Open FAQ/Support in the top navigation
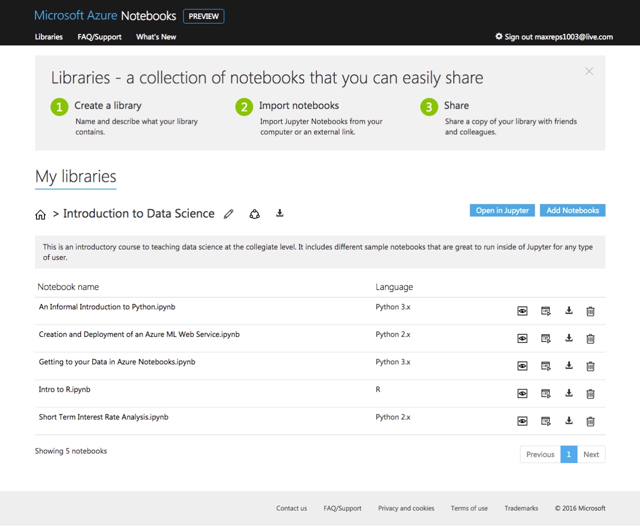640x526 pixels. coord(99,37)
